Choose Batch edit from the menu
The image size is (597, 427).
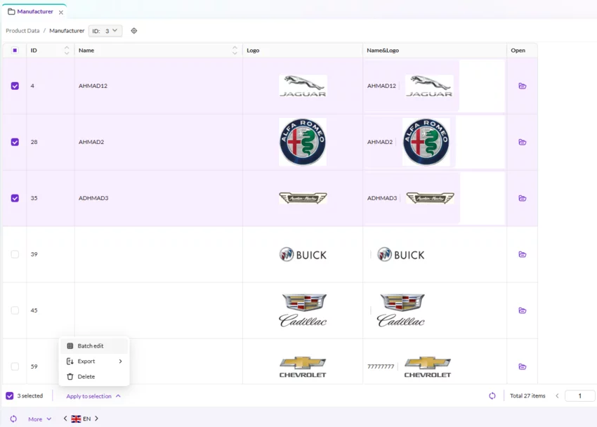click(94, 346)
